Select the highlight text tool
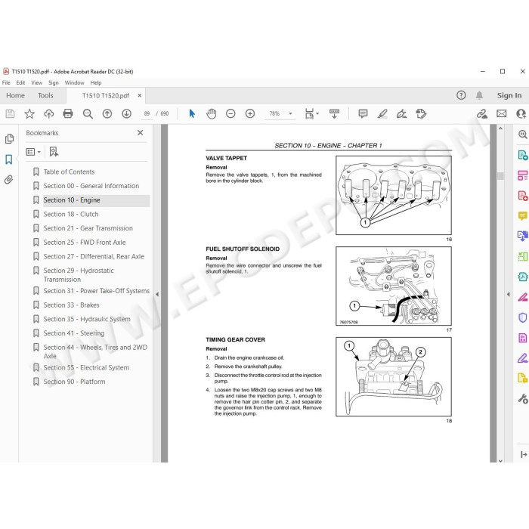Viewport: 529px width, 529px height. 382,113
